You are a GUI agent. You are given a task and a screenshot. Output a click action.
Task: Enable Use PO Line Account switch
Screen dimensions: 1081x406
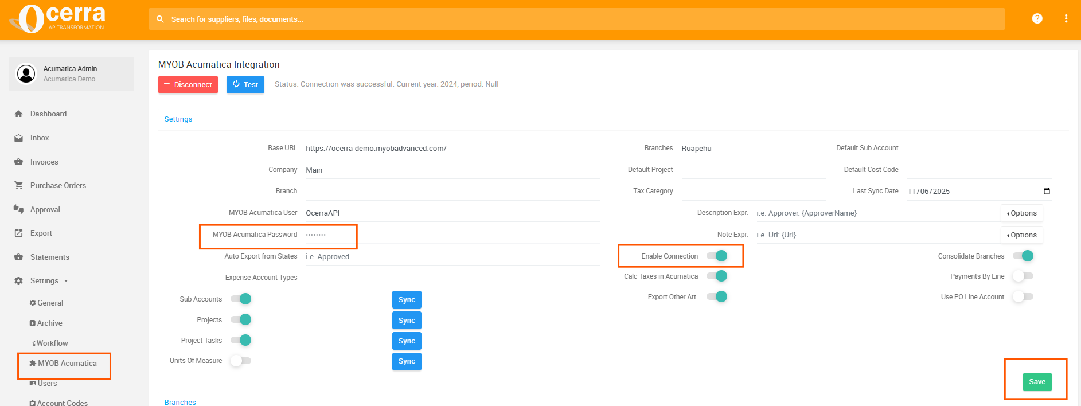[x=1023, y=296]
